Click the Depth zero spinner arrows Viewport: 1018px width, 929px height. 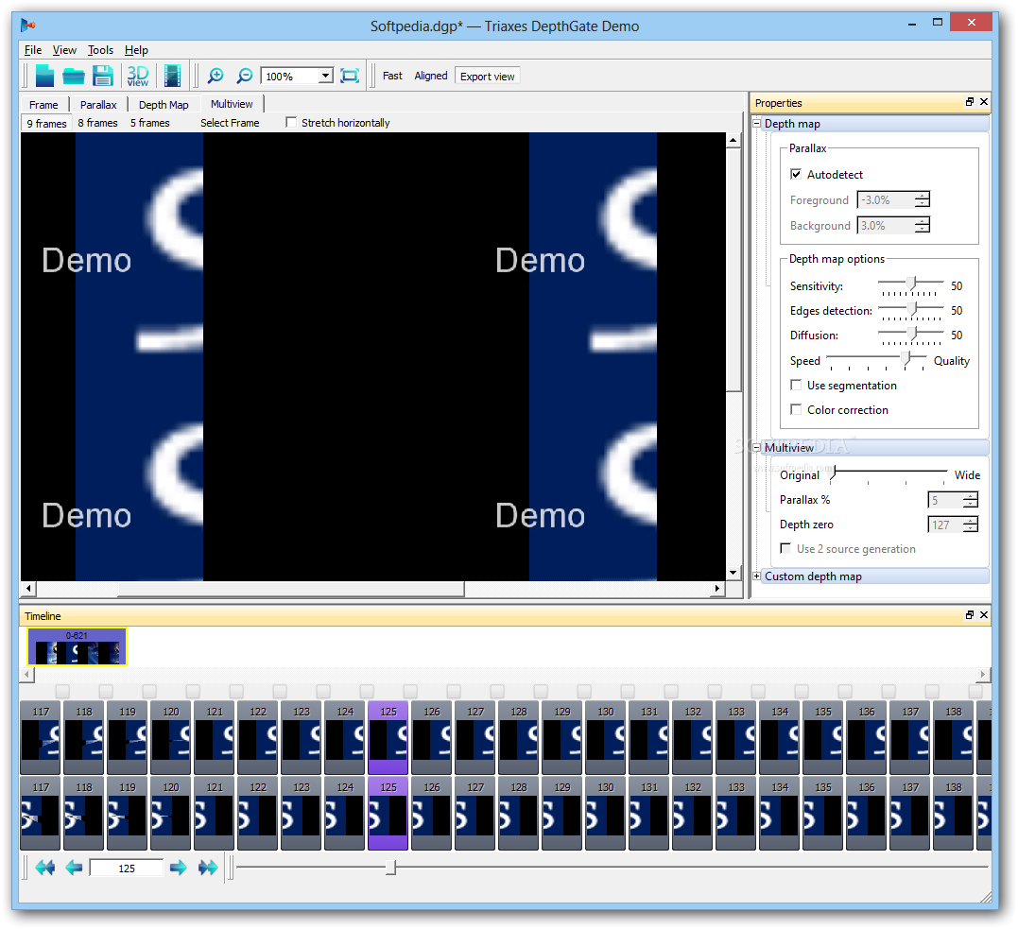click(x=971, y=525)
